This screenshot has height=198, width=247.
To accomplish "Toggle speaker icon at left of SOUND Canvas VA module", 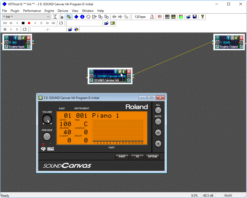I will coord(91,80).
